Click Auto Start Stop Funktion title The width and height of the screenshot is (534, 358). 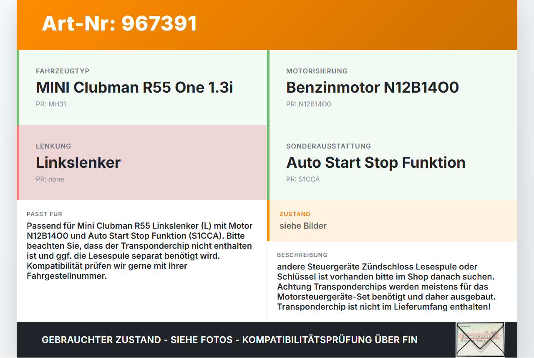pos(376,163)
